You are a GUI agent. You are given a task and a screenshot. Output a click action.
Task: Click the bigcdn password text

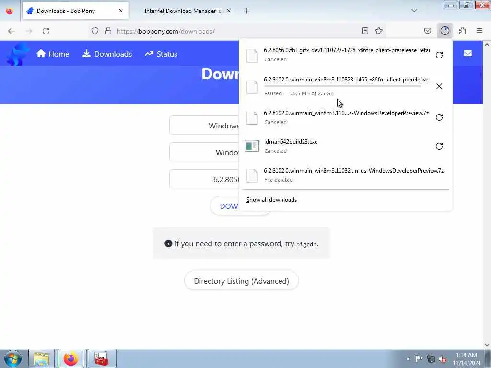306,244
